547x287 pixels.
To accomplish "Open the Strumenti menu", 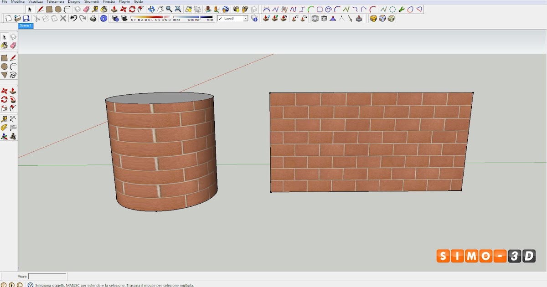I will click(x=91, y=2).
